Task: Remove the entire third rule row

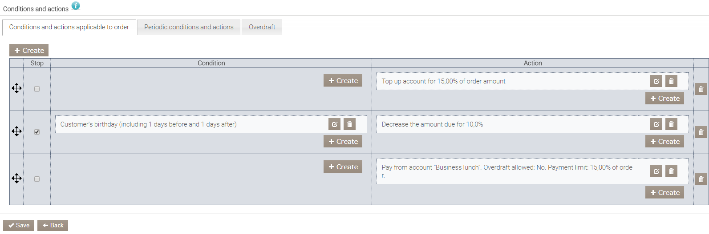Action: click(x=701, y=179)
